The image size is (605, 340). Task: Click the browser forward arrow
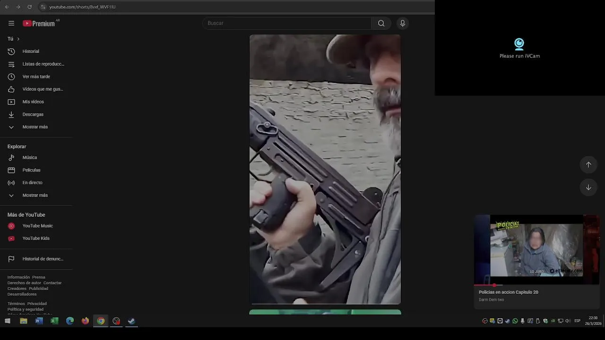[x=18, y=7]
